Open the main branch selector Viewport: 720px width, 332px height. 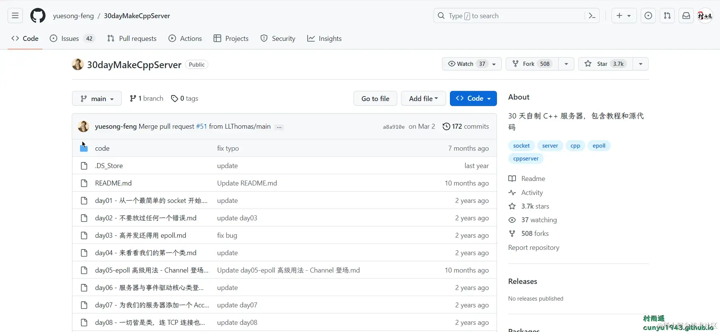pos(97,98)
